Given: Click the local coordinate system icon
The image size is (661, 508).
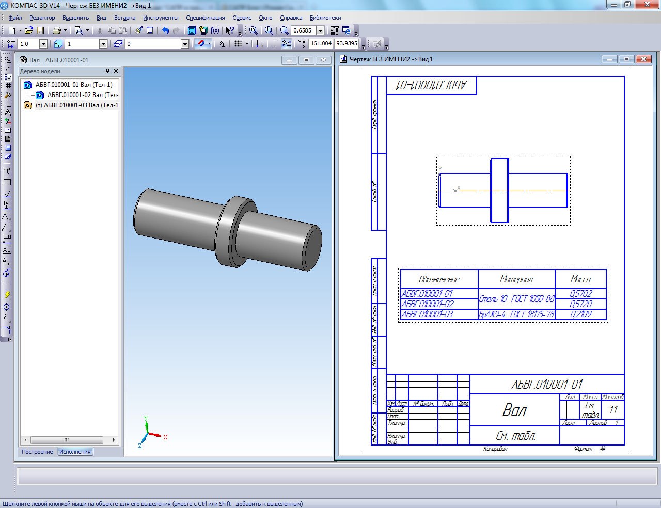Looking at the screenshot, I should 259,44.
